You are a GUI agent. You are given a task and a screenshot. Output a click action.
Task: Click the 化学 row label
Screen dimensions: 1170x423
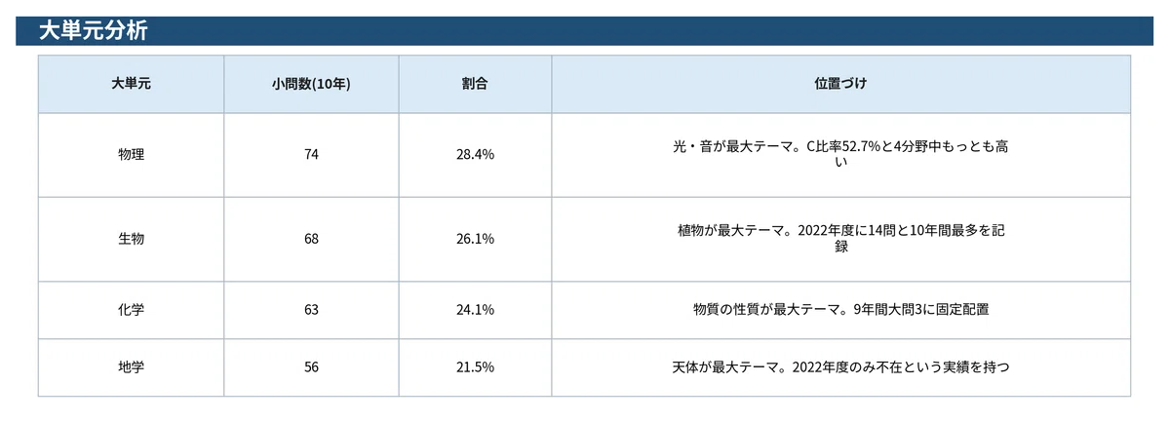[132, 311]
